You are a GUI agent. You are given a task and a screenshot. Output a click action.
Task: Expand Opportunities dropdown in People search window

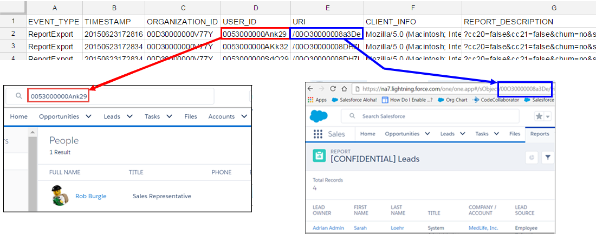coord(88,116)
